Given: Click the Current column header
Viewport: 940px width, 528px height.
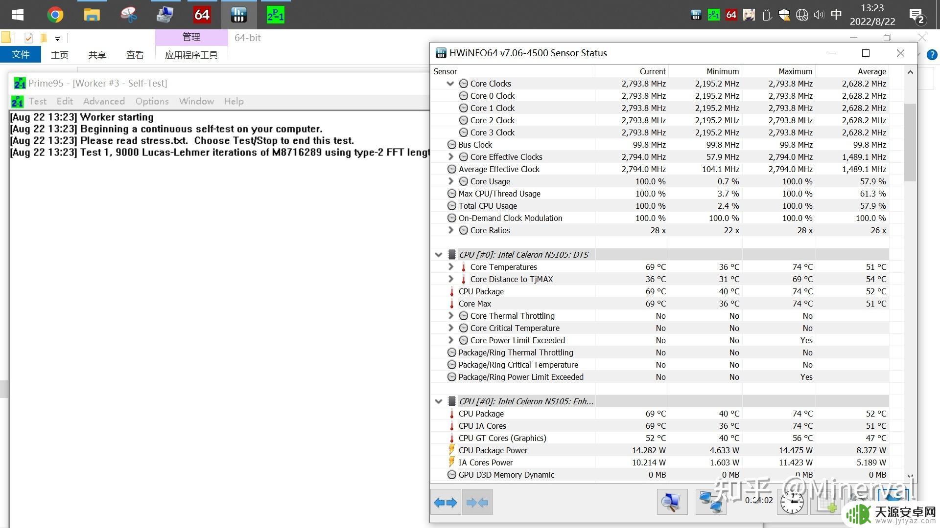Looking at the screenshot, I should [x=632, y=71].
